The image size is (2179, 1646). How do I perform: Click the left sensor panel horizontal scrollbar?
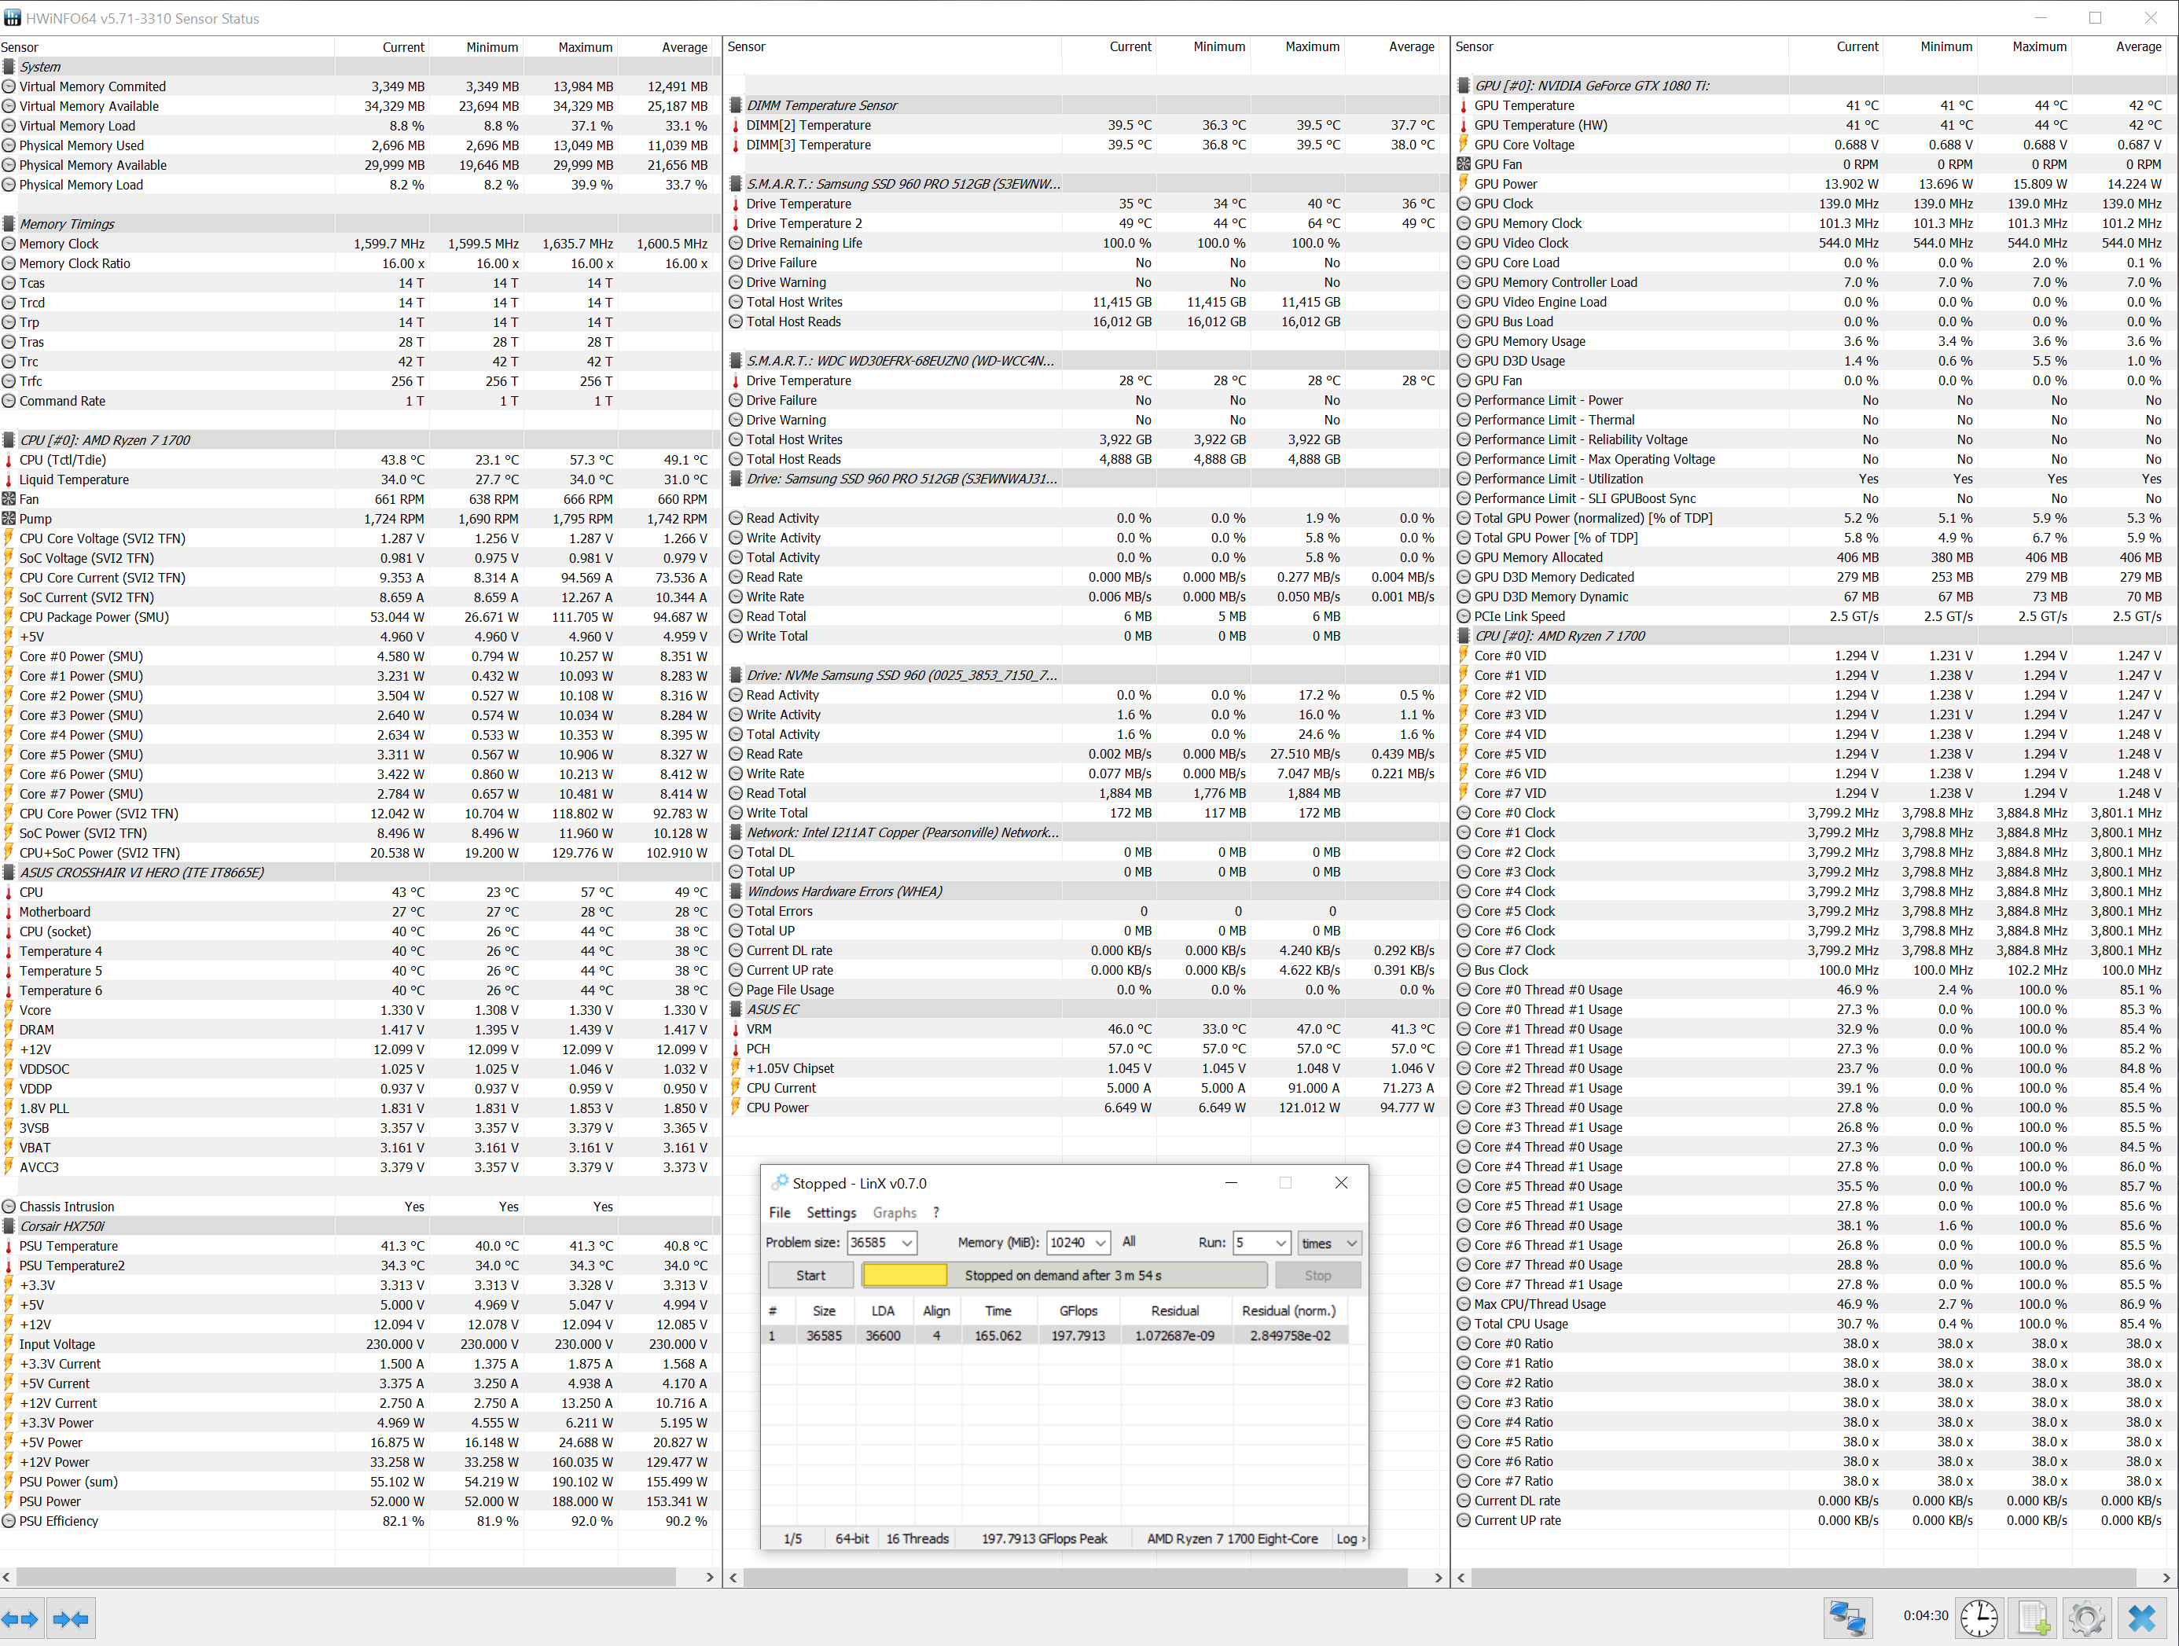pos(345,1577)
